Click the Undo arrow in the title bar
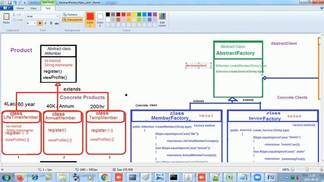 [x=15, y=3]
